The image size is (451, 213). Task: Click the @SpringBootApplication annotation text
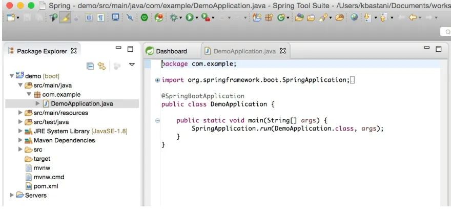point(203,96)
